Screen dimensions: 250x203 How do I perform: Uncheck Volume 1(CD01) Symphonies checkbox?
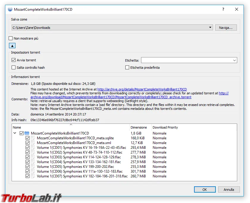(27, 148)
